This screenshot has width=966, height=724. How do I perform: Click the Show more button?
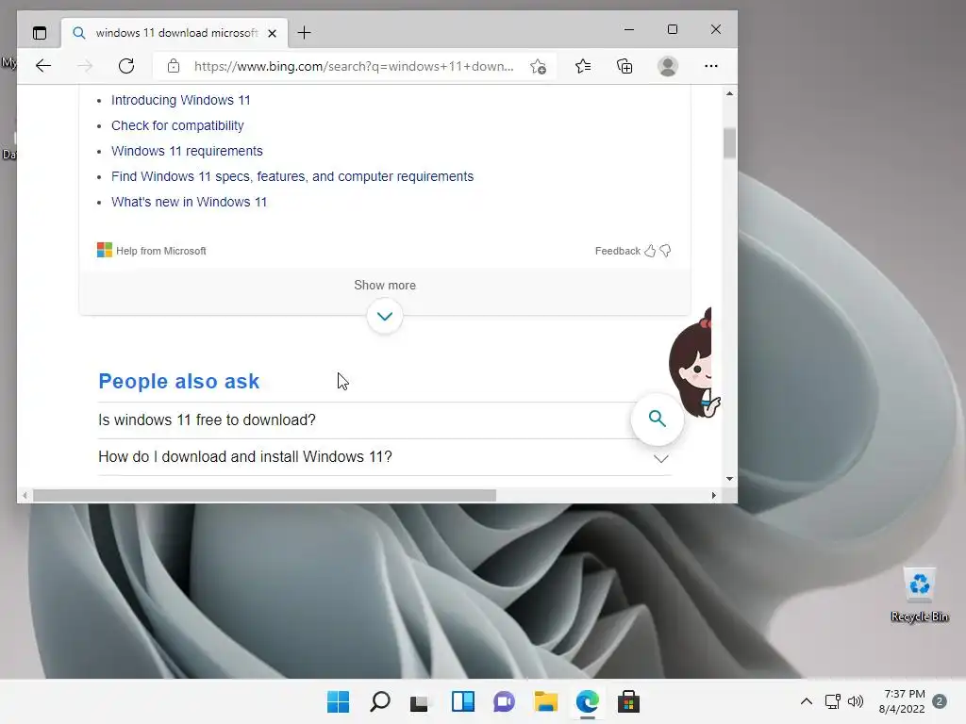(x=385, y=285)
